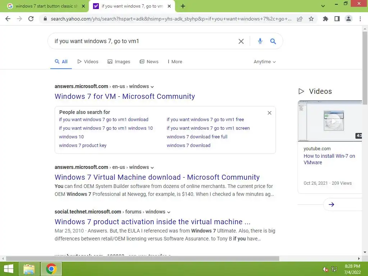This screenshot has width=368, height=276.
Task: Bookmark this page with star
Action: pos(311,19)
